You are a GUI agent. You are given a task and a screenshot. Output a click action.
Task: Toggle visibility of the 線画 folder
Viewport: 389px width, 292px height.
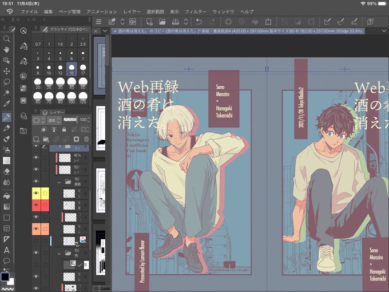(36, 181)
